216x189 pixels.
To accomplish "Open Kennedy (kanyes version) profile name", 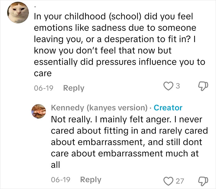I will [99, 108].
